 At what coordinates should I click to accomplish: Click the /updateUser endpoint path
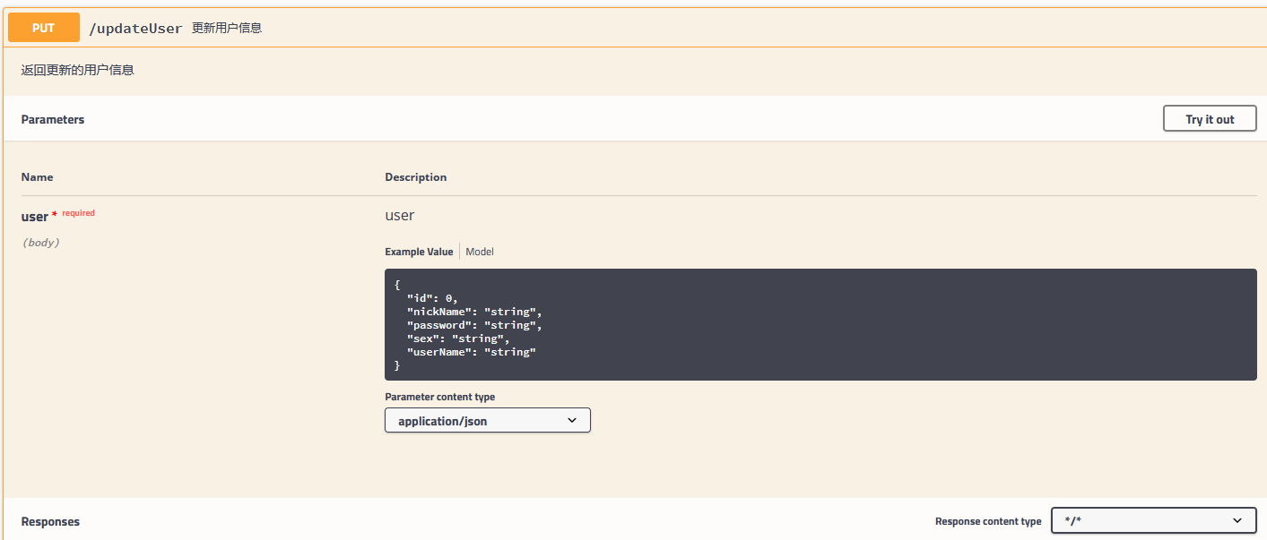click(135, 29)
